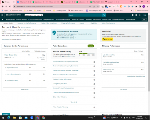Open the Order Defect Rate link

click(x=10, y=55)
